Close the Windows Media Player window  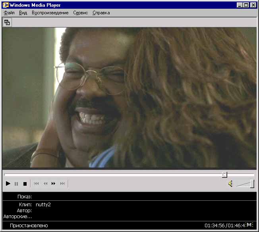253,5
